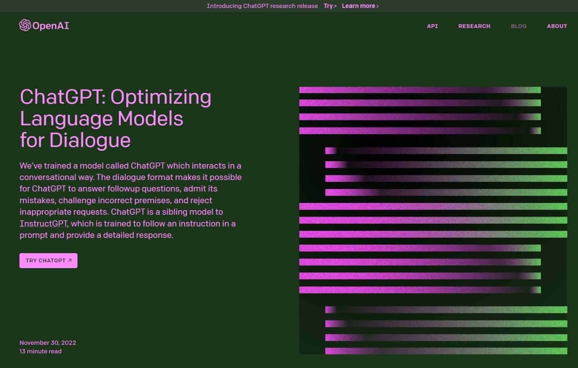Click the "13 minute read" text
The image size is (578, 368).
pyautogui.click(x=40, y=351)
